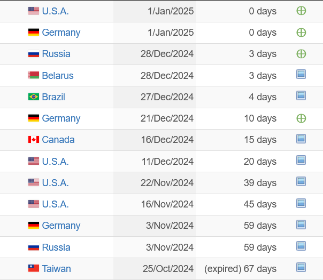Open screenshot icon for U.S.A. 11/Dec/2024
The height and width of the screenshot is (280, 323).
(x=301, y=160)
